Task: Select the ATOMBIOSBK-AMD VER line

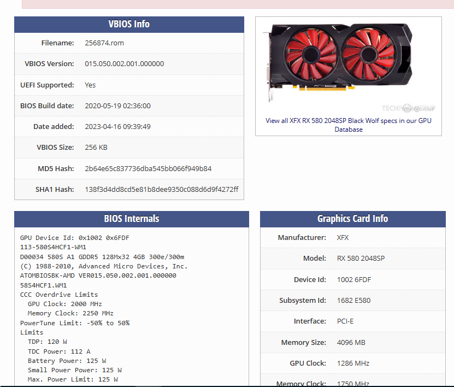Action: click(x=98, y=275)
